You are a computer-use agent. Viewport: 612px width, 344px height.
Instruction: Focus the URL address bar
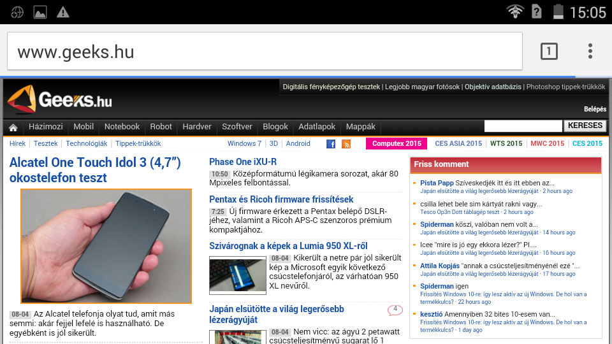pos(265,51)
